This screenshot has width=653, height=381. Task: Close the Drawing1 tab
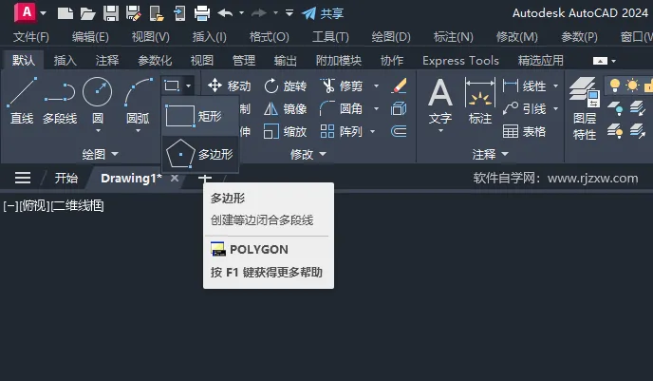point(175,178)
